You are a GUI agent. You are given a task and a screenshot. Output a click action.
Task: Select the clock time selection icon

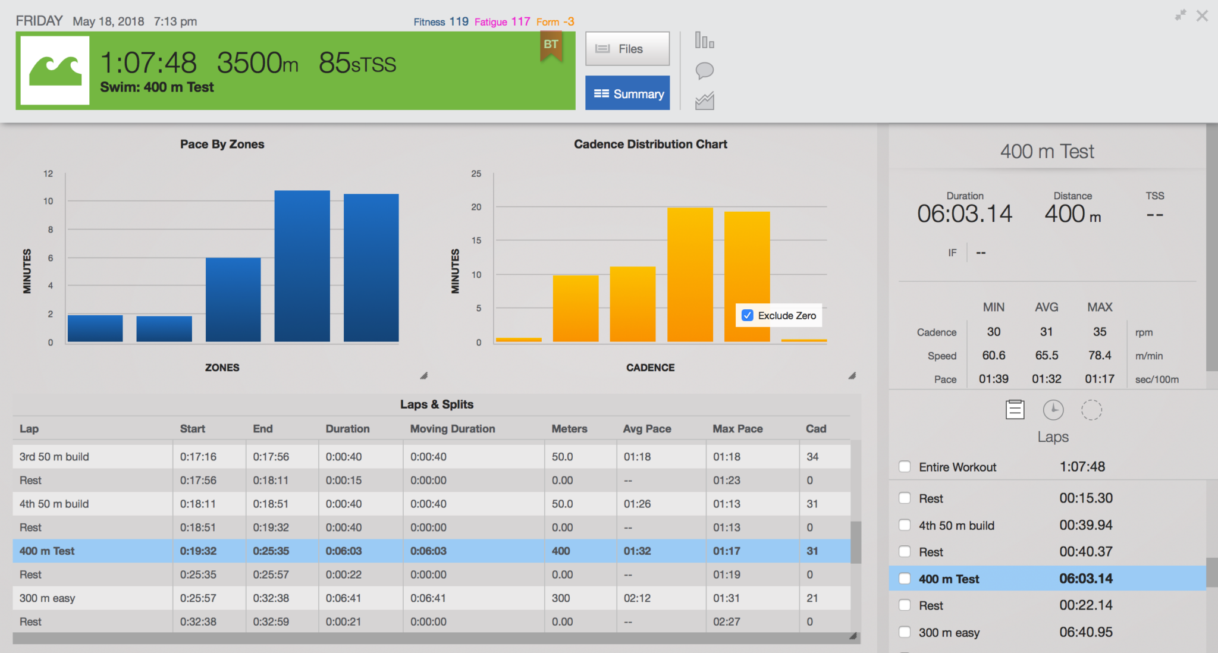click(x=1053, y=410)
